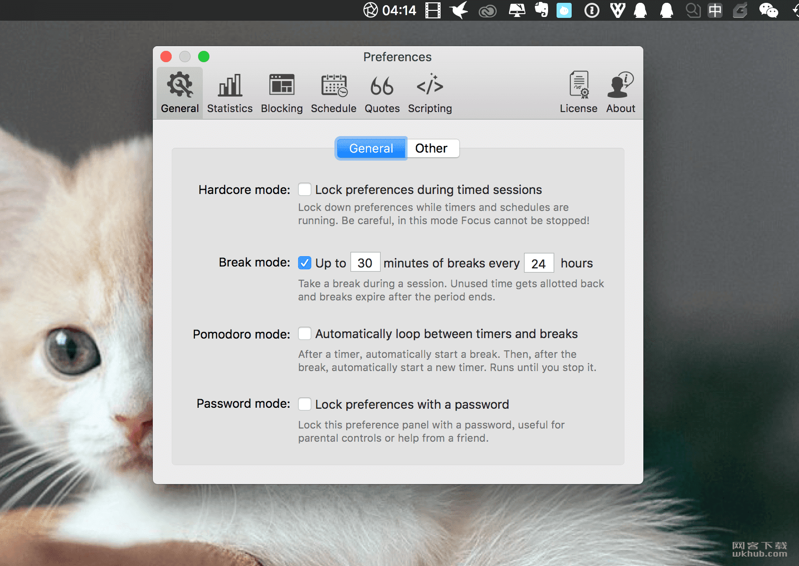Enable Lock preferences during timed sessions

pos(305,190)
